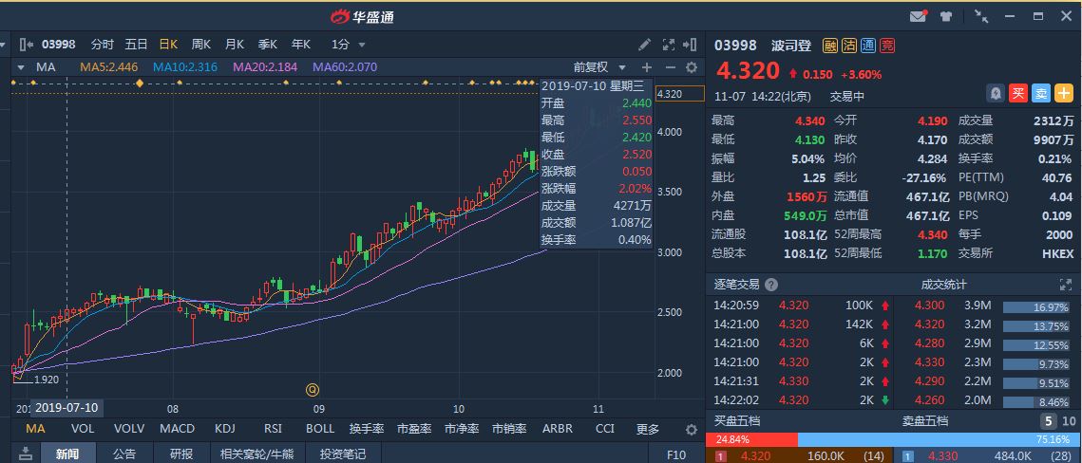The height and width of the screenshot is (463, 1082).
Task: Open the 相关窝轮/牛熊 tab
Action: point(256,454)
